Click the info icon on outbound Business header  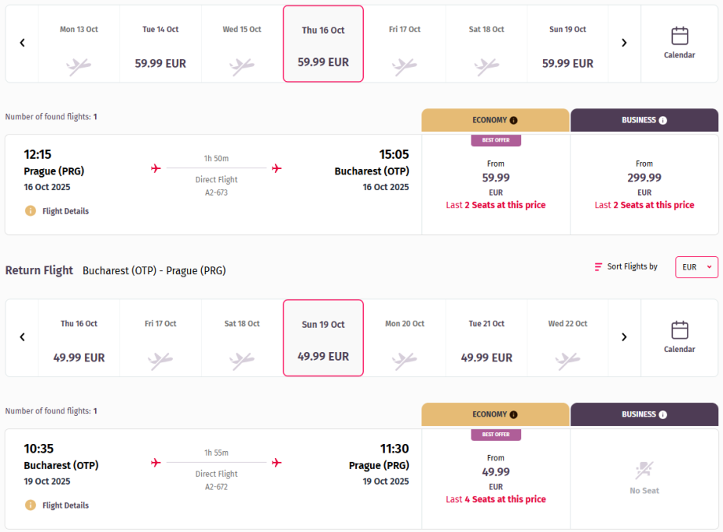[662, 121]
